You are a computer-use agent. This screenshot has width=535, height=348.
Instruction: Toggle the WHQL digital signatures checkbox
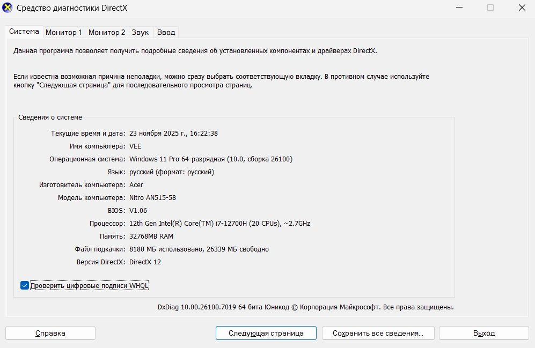[x=25, y=285]
